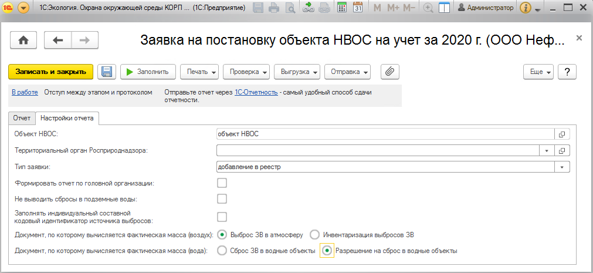Click the Администратор user label

[x=486, y=7]
